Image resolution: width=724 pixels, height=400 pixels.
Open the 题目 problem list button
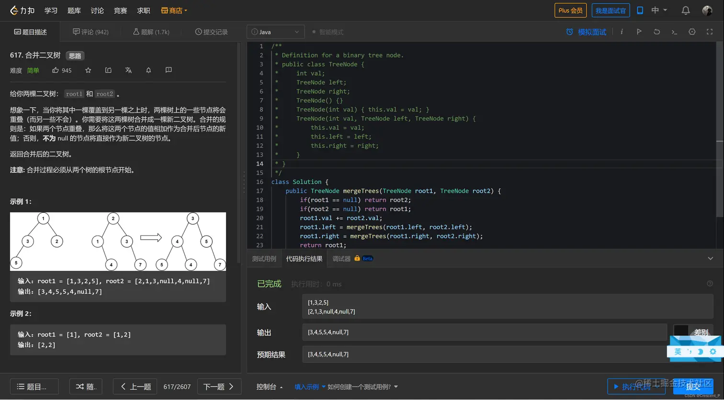point(34,387)
